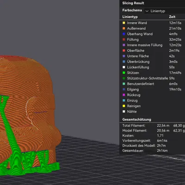Screen dimensions: 185x185
Task: Toggle the Innere massive Füllung label
Action: [145, 45]
